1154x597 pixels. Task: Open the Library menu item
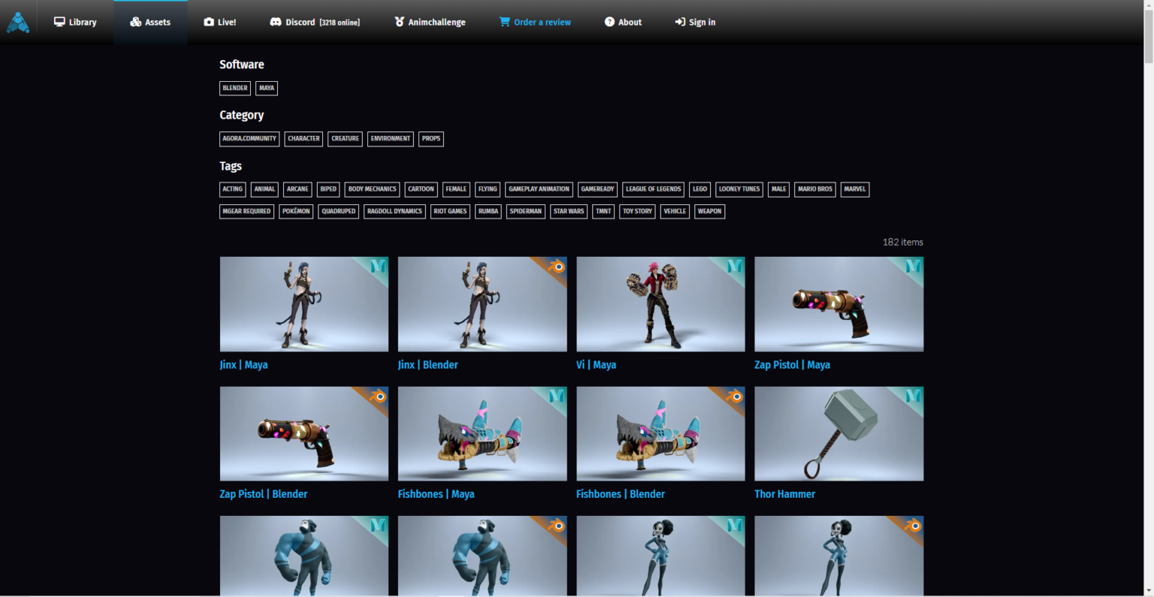tap(75, 23)
